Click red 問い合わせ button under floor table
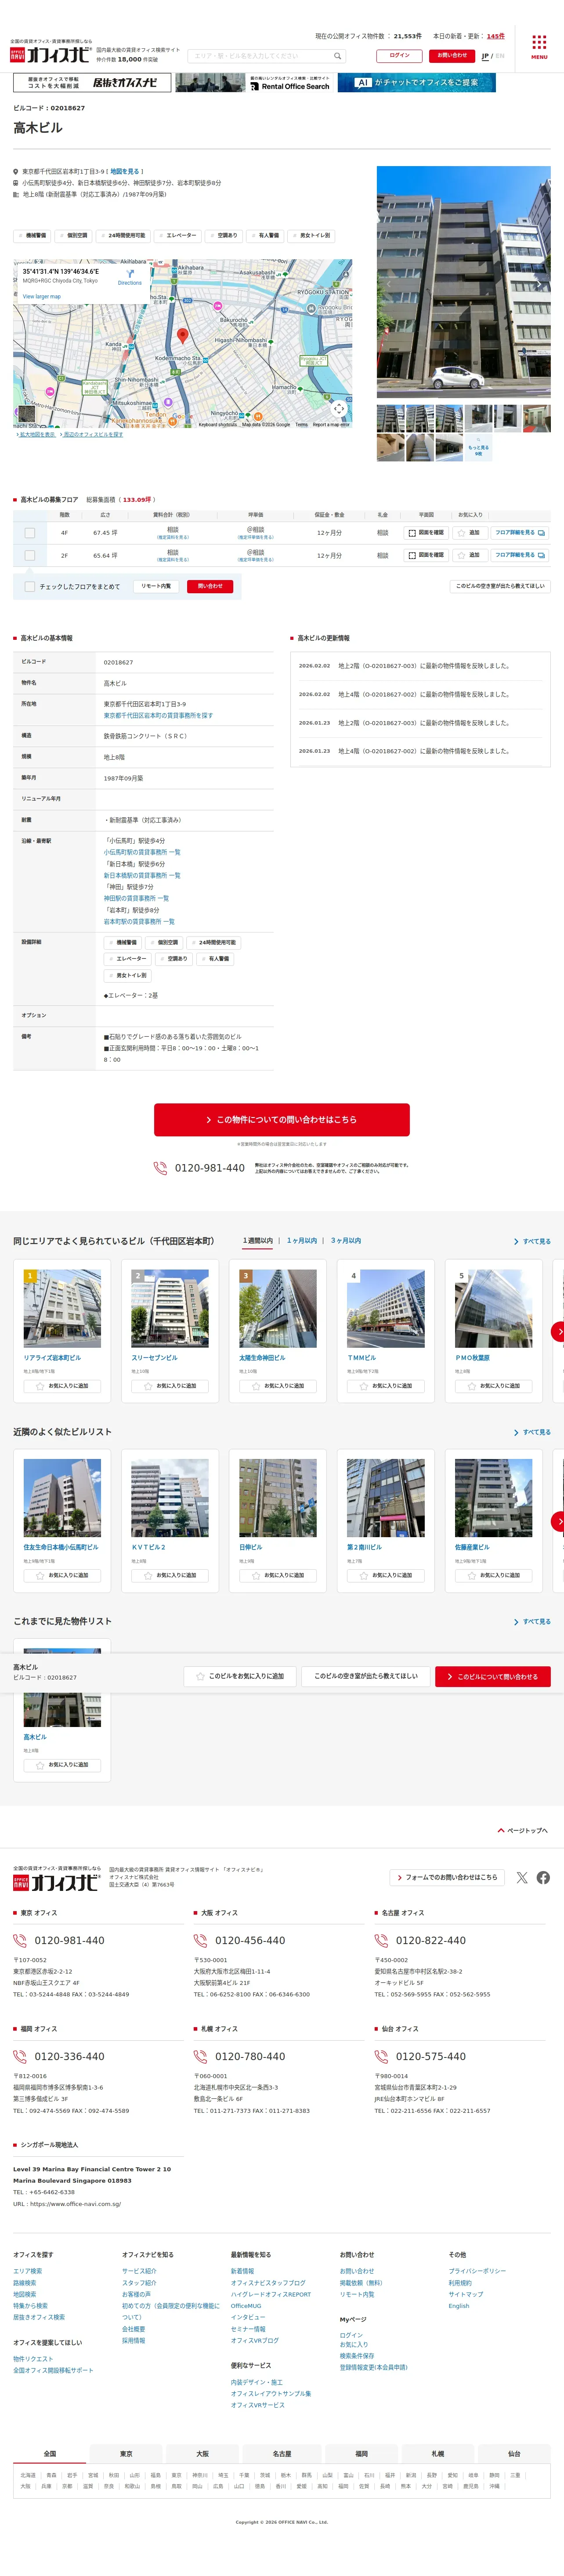This screenshot has height=2576, width=564. point(210,587)
